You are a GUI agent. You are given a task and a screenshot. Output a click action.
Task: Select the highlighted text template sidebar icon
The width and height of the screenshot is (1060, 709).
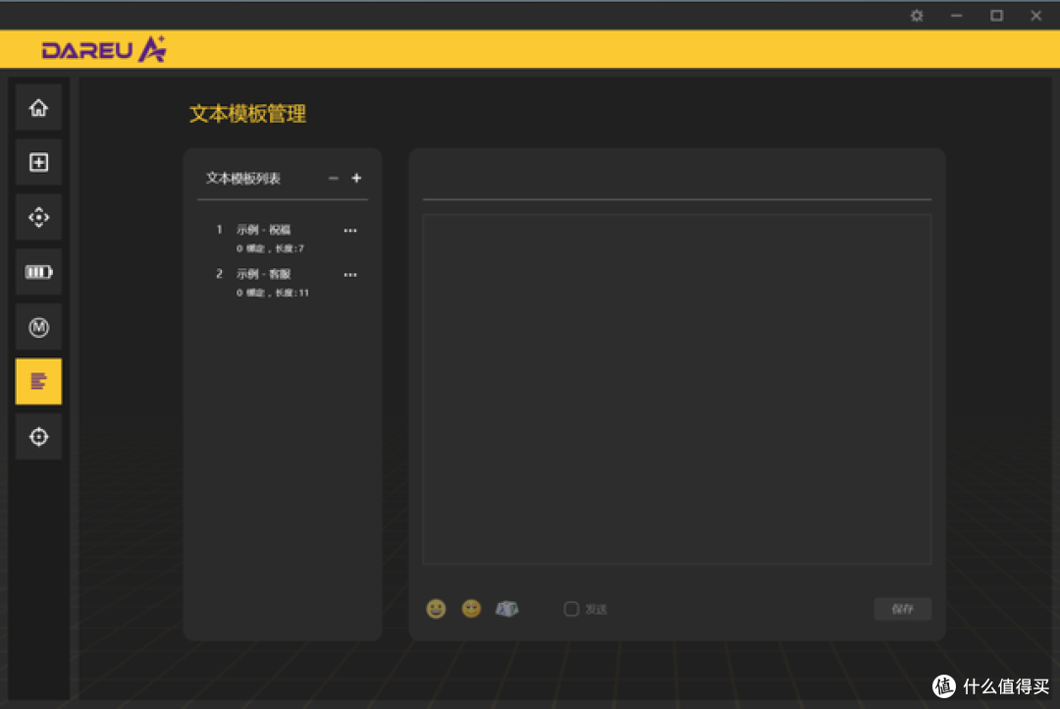point(38,382)
